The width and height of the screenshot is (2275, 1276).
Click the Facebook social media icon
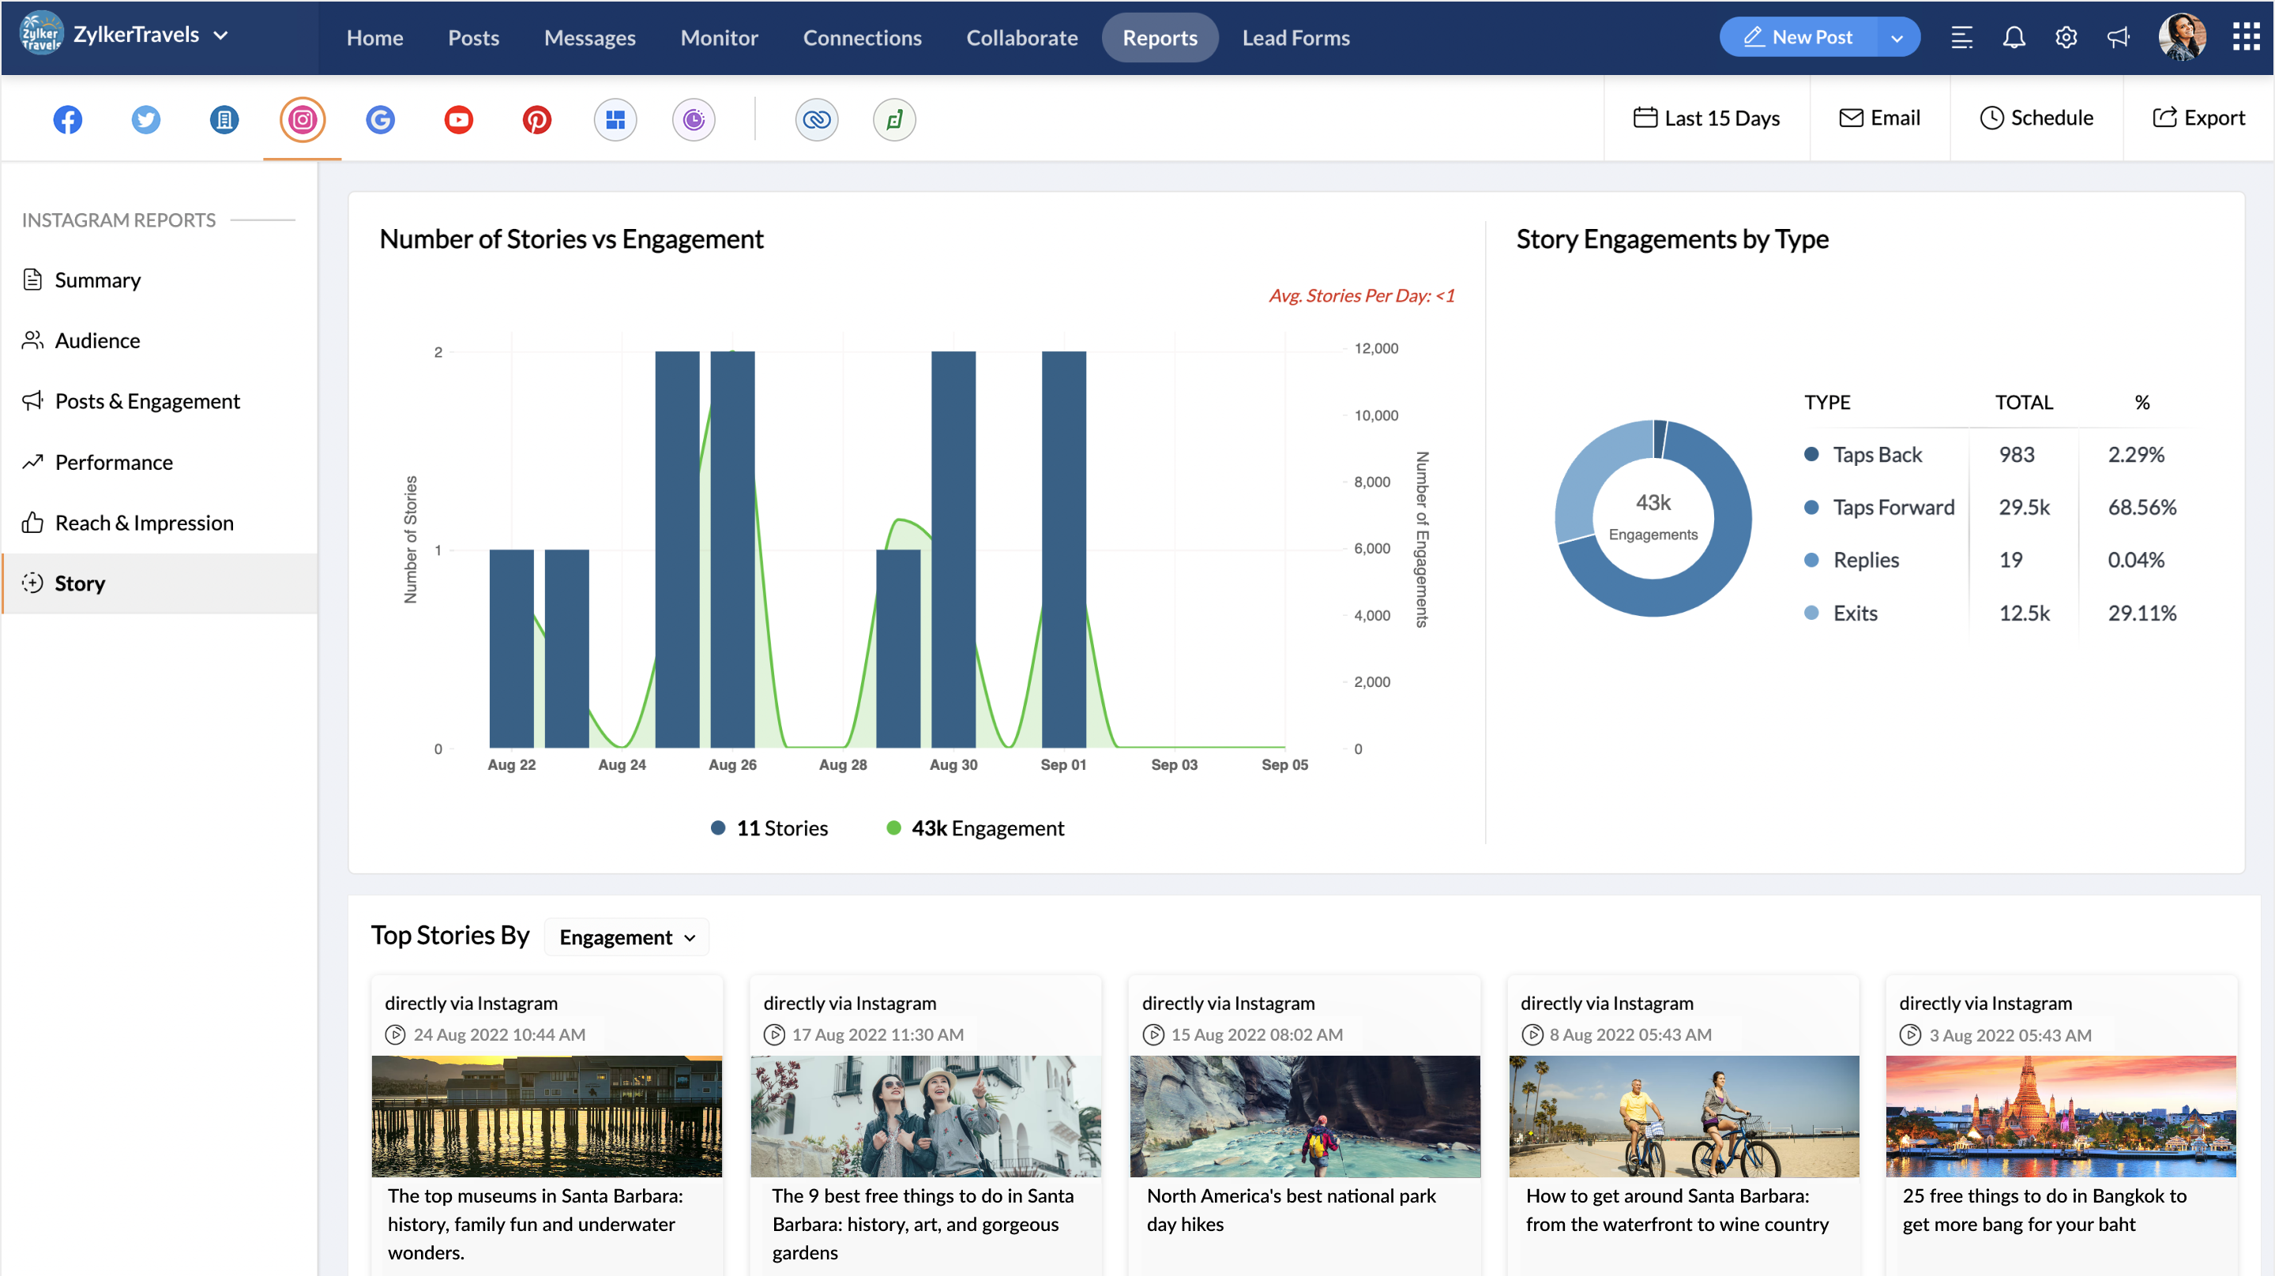pyautogui.click(x=66, y=117)
